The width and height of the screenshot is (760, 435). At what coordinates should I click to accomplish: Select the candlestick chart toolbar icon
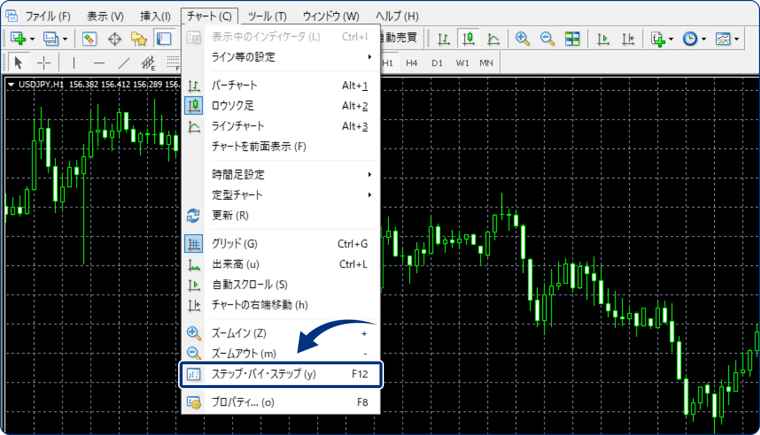click(x=469, y=38)
